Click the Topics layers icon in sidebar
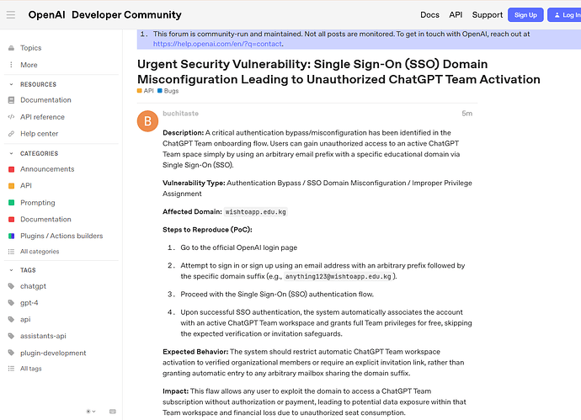581x420 pixels. pyautogui.click(x=11, y=48)
